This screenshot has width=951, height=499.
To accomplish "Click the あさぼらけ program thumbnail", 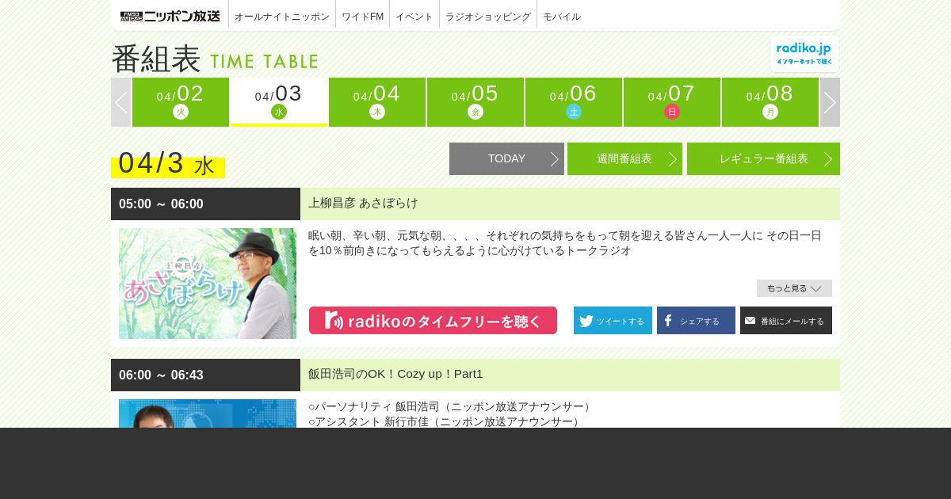I will (208, 284).
